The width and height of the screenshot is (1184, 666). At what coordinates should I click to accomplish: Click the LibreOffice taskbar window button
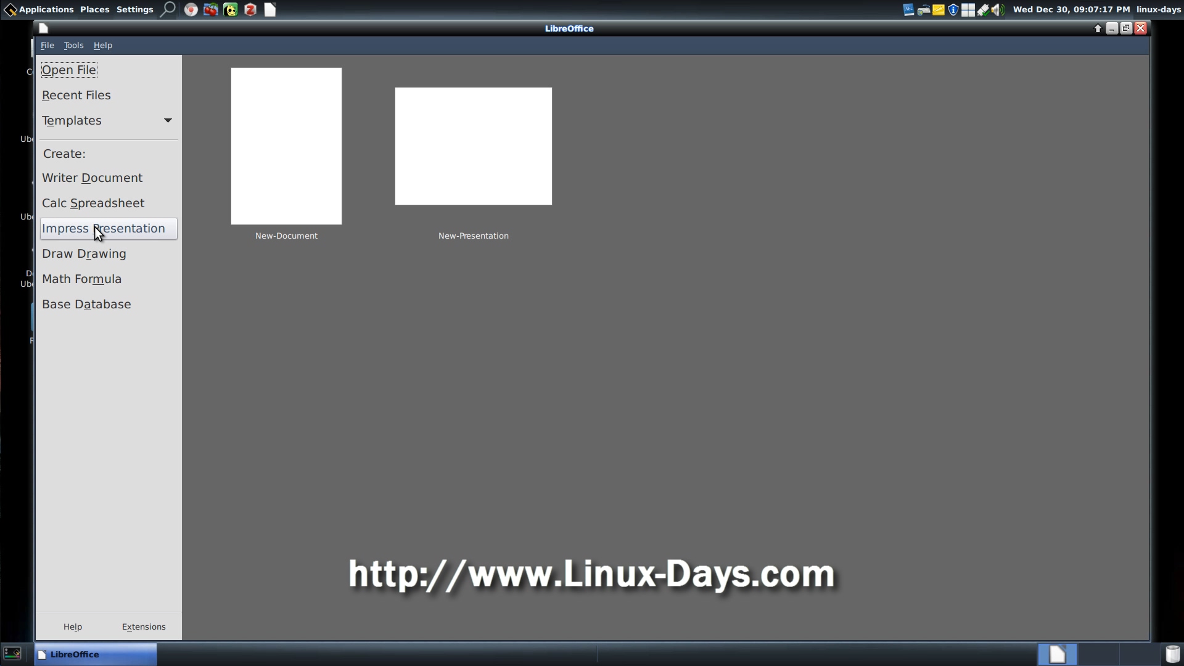click(96, 654)
